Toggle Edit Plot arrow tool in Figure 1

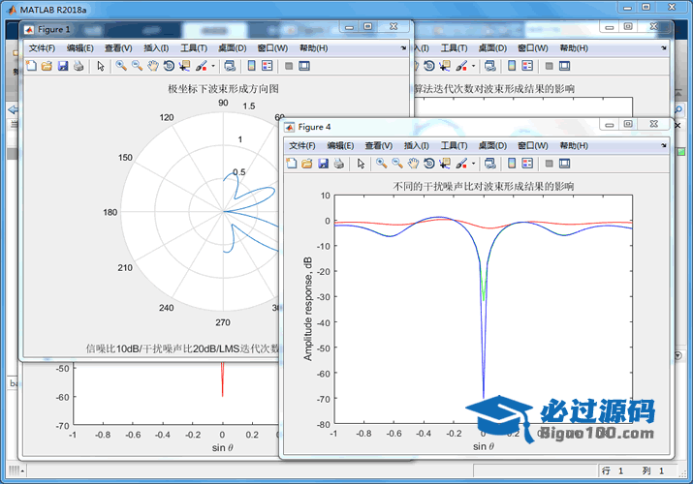[x=101, y=66]
